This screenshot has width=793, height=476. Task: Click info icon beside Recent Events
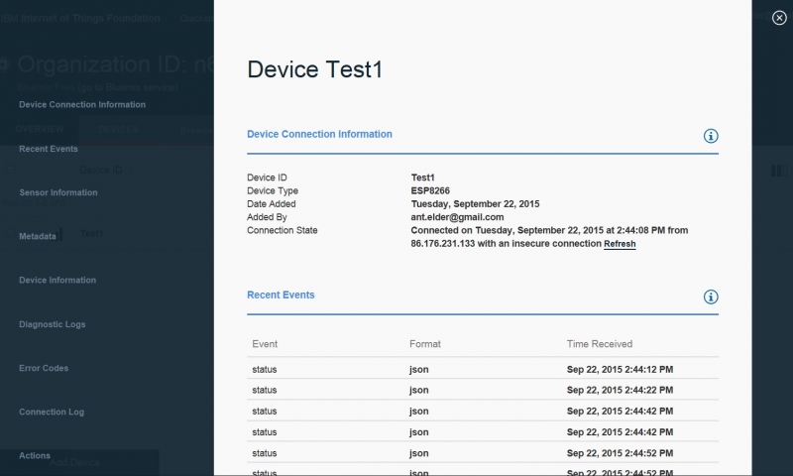pyautogui.click(x=710, y=297)
